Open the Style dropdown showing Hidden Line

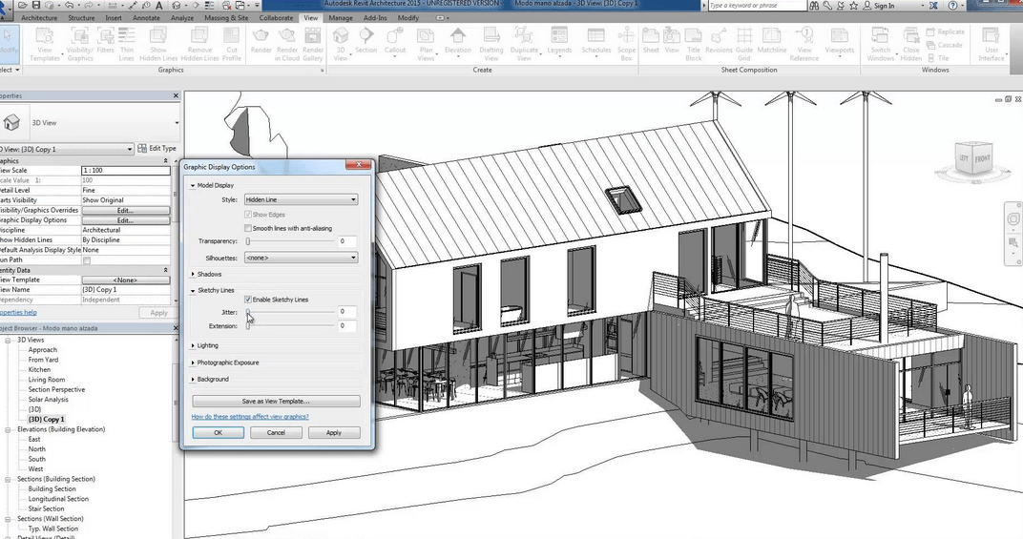[x=301, y=200]
